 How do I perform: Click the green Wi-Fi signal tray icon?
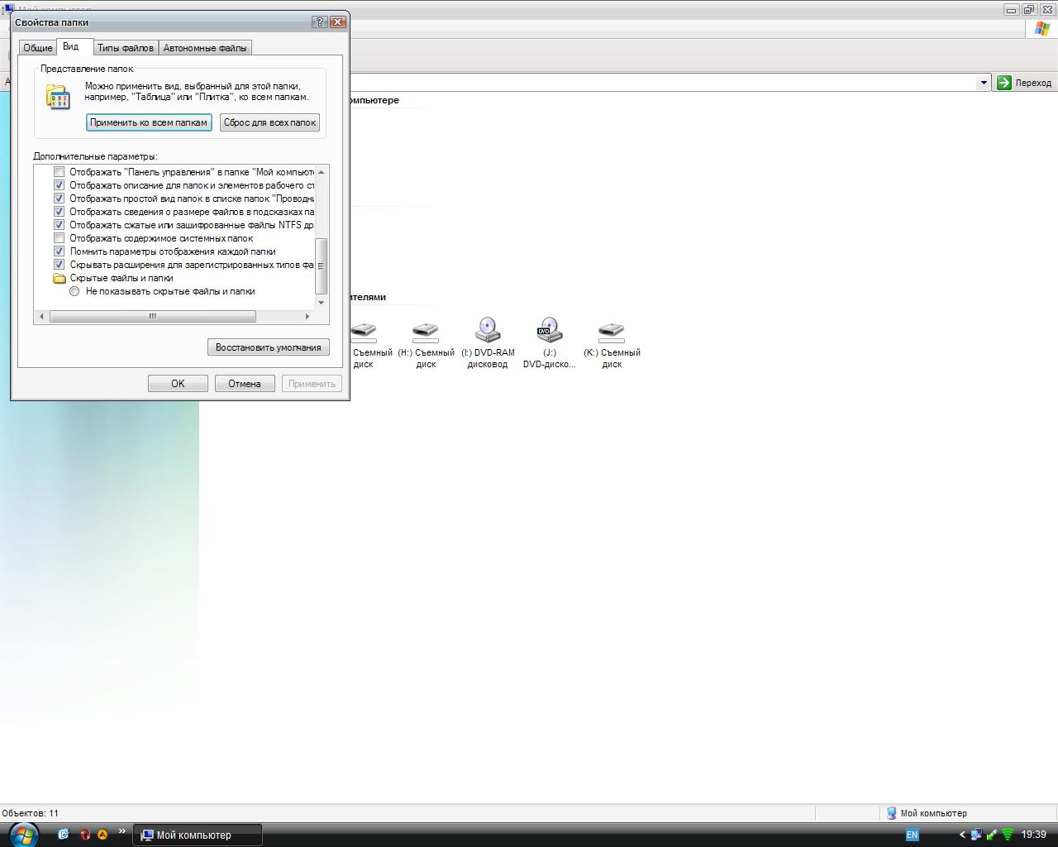(x=1007, y=835)
